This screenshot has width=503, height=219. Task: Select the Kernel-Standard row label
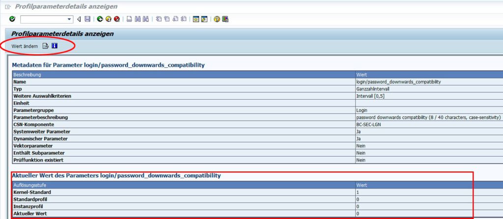(32, 192)
